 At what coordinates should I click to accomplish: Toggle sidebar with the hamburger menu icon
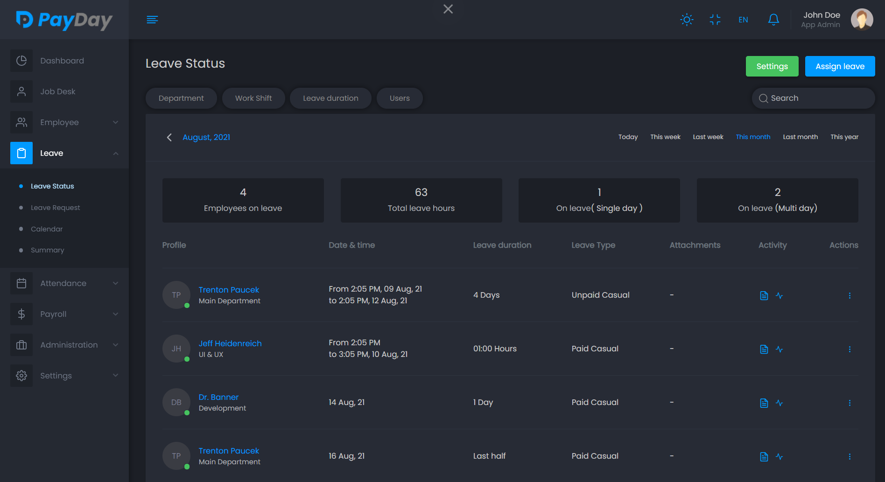pyautogui.click(x=152, y=20)
